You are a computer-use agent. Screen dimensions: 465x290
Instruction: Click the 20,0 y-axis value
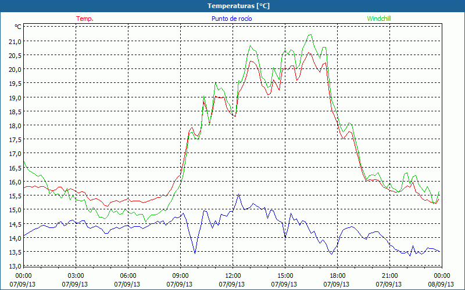pyautogui.click(x=15, y=70)
